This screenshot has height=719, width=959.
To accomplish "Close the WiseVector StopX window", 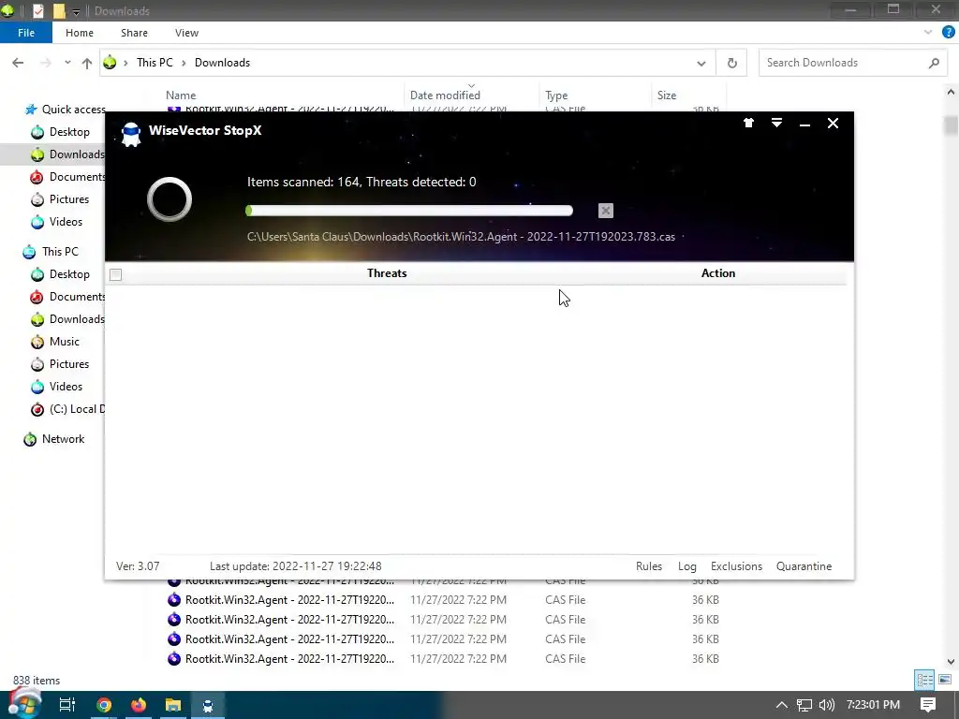I will (x=833, y=124).
